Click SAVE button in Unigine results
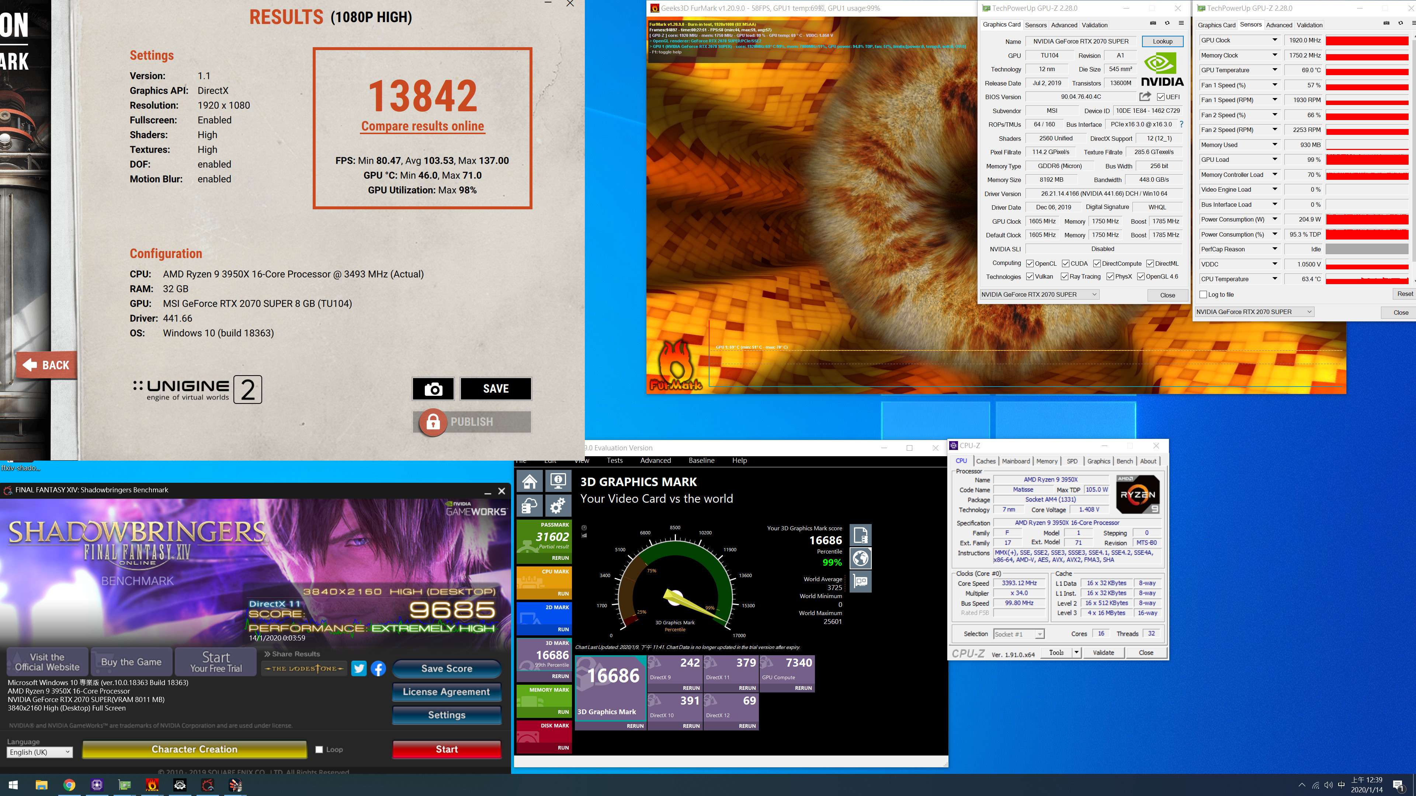 click(496, 388)
